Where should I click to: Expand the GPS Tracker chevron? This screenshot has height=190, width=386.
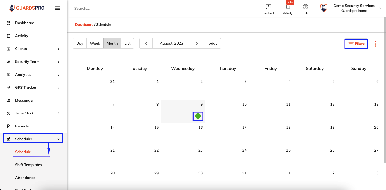coord(59,88)
